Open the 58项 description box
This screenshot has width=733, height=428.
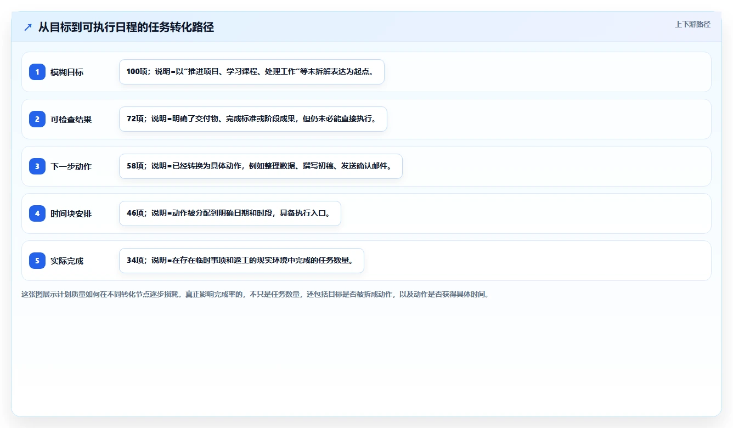(261, 166)
